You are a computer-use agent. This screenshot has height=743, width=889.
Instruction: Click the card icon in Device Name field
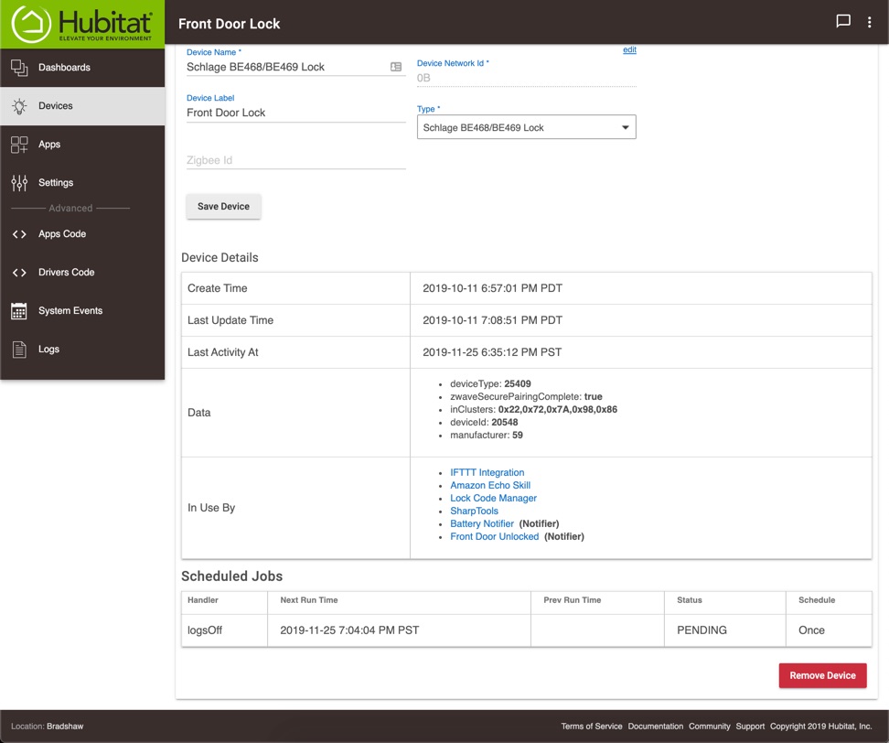396,67
